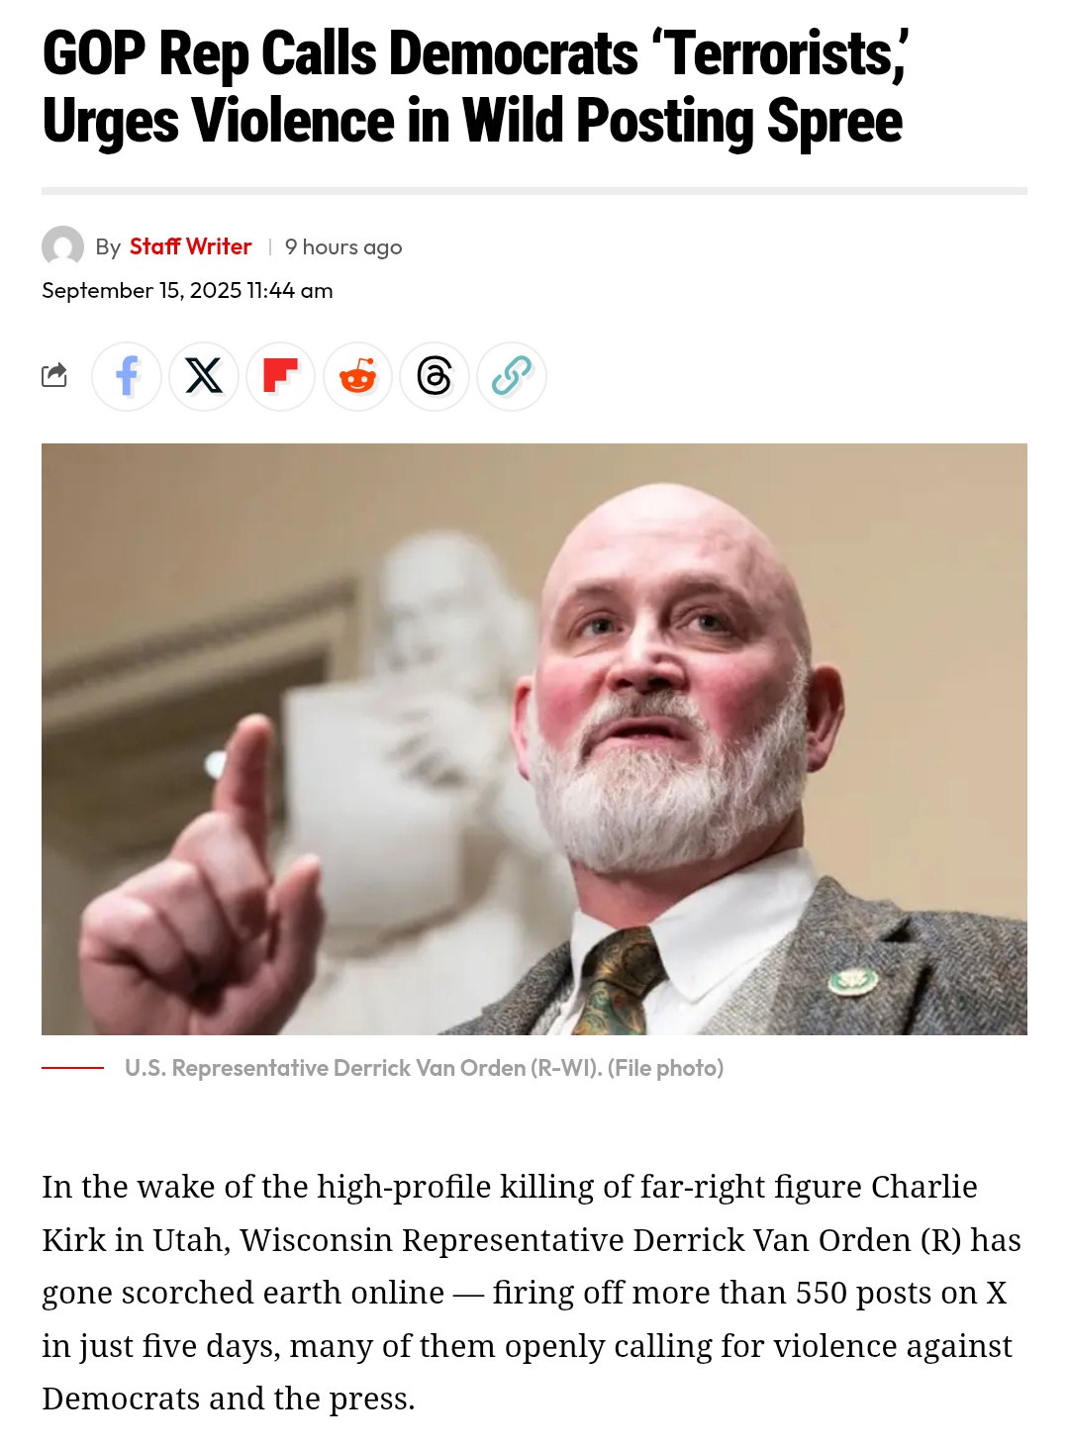Open the Staff Writer author page
Viewport: 1069px width, 1449px height.
pos(191,246)
